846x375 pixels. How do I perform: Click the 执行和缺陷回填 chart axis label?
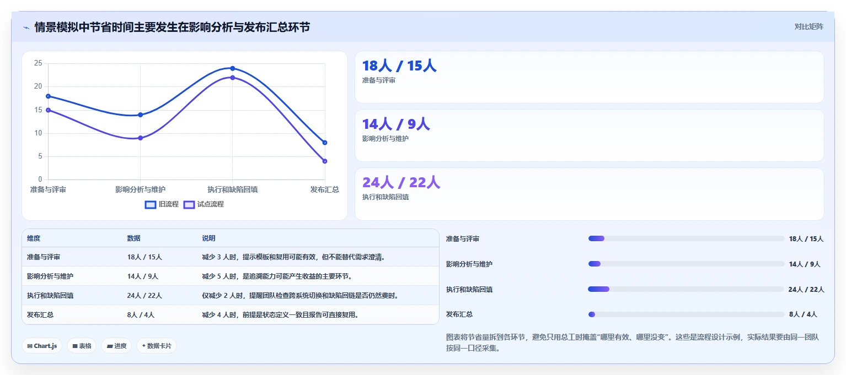233,189
